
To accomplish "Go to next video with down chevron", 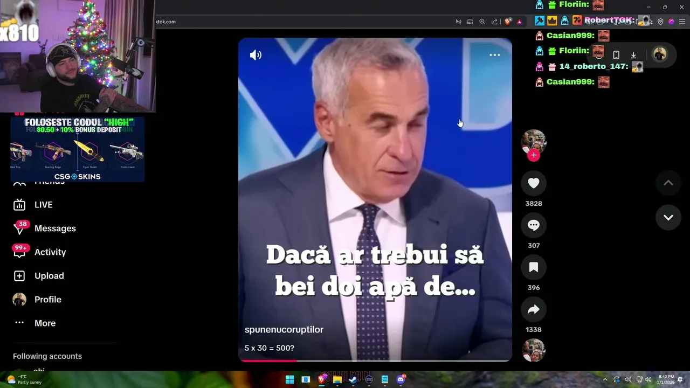I will pyautogui.click(x=668, y=217).
